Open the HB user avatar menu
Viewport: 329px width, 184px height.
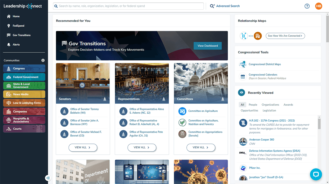pos(319,6)
